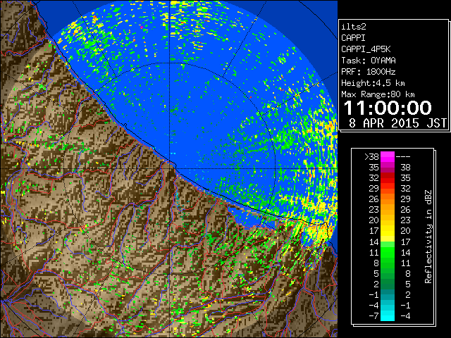Screen dimensions: 451x338
Task: Pick the pale yellow 14 to 17 dBZ band
Action: [x=388, y=242]
